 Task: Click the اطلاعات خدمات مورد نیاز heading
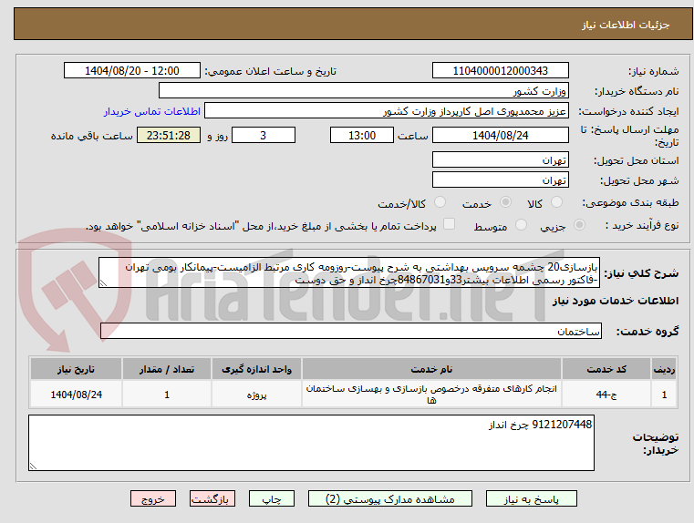click(x=616, y=301)
